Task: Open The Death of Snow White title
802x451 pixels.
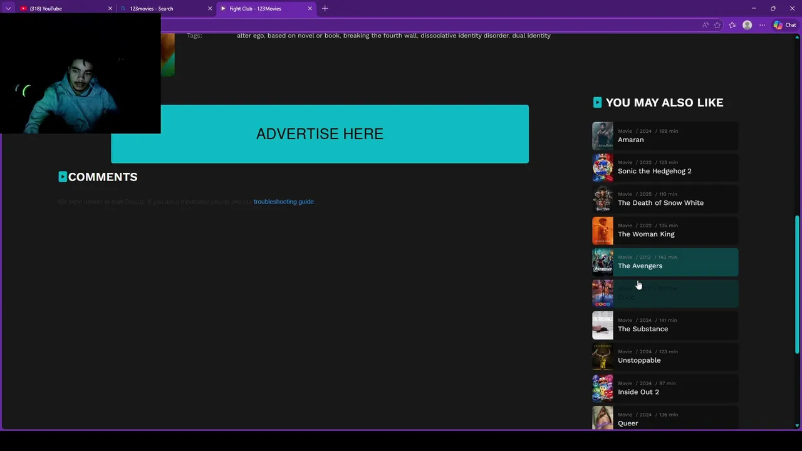Action: click(x=660, y=203)
